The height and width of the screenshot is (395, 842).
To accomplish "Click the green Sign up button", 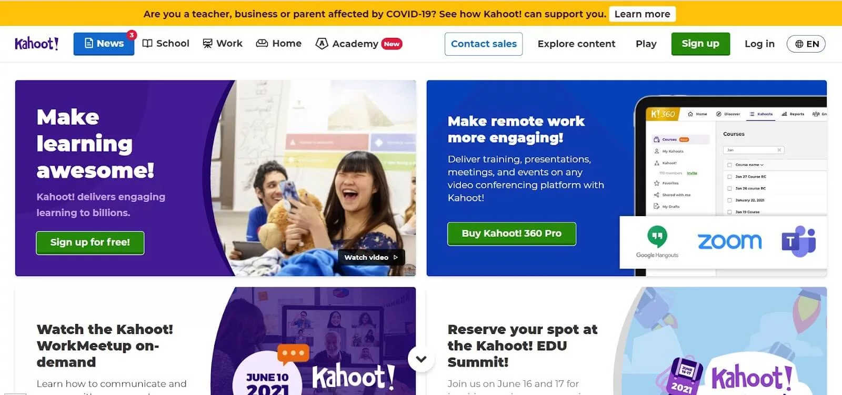I will (x=700, y=44).
